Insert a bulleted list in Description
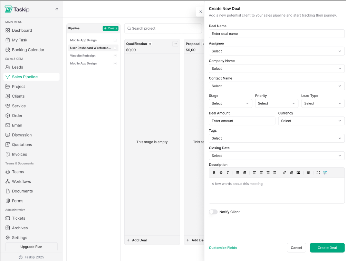The image size is (346, 261). (x=238, y=173)
